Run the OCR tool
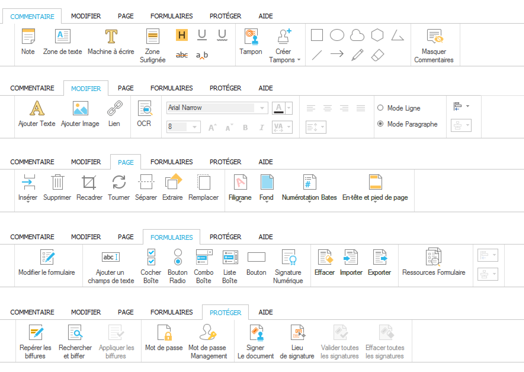The image size is (524, 372). 145,114
